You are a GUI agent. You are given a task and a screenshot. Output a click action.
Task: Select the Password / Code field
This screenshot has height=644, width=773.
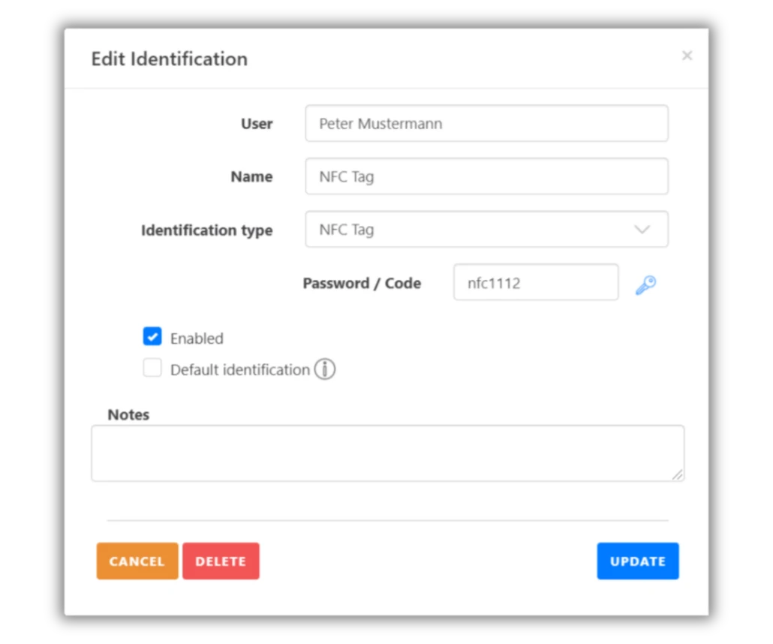(535, 282)
